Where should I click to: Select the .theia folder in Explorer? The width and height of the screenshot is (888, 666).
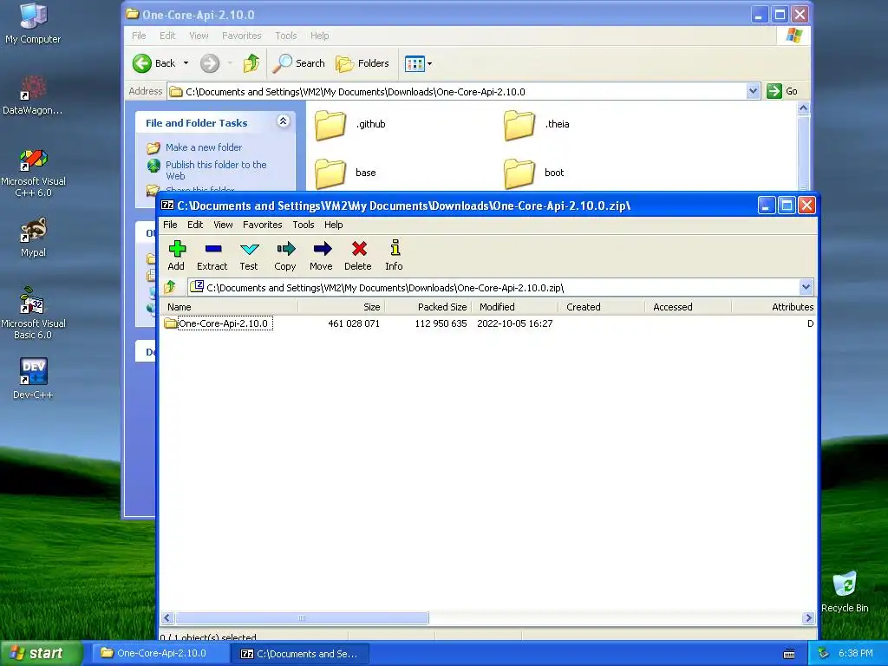pos(537,125)
